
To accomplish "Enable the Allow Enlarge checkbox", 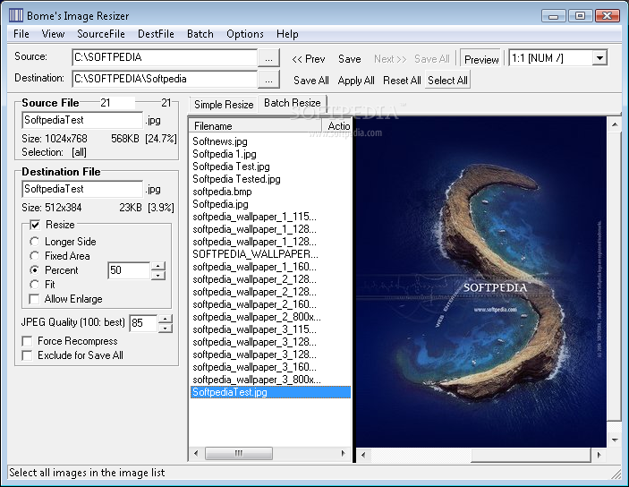I will (x=35, y=299).
